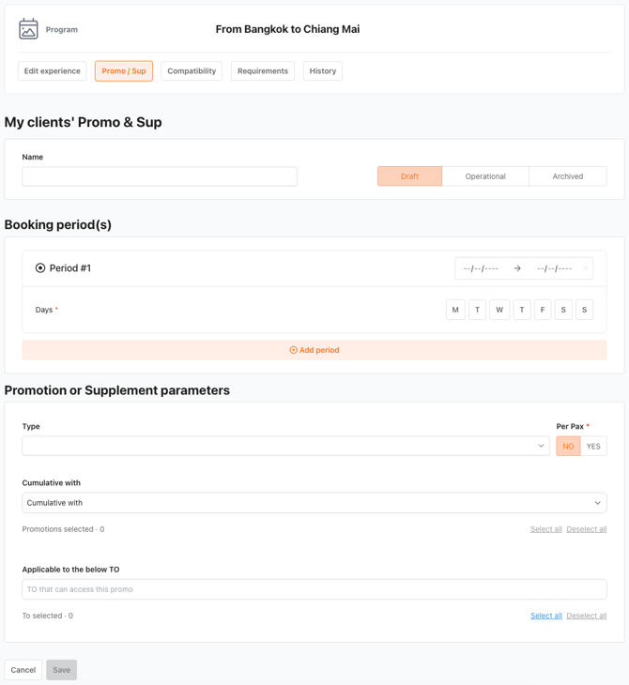629x685 pixels.
Task: Click the Name input field
Action: (160, 176)
